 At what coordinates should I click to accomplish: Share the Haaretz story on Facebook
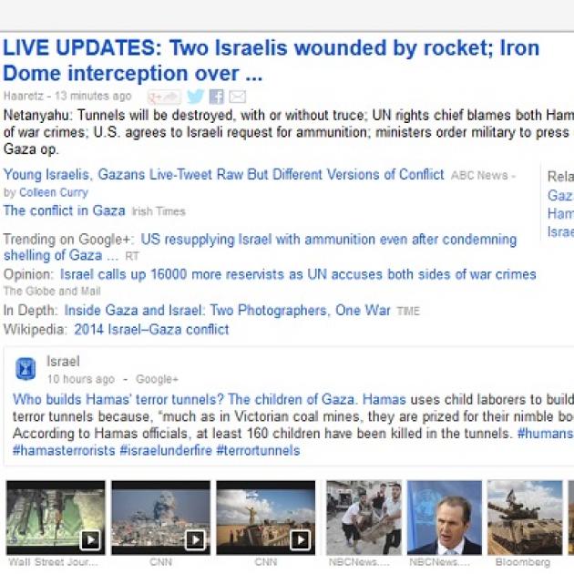(x=216, y=97)
